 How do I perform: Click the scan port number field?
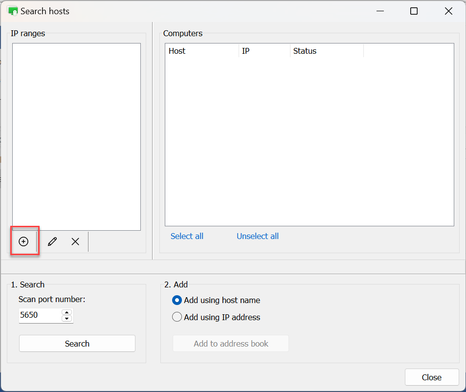tap(40, 315)
